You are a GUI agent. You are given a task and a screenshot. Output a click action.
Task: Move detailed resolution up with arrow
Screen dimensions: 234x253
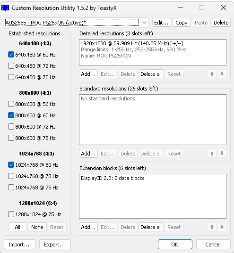pos(212,74)
